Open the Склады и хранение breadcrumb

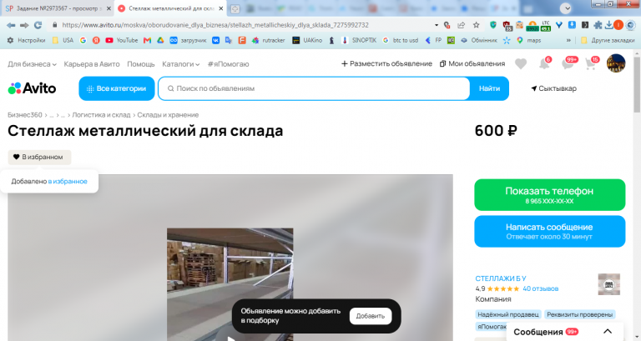click(168, 115)
